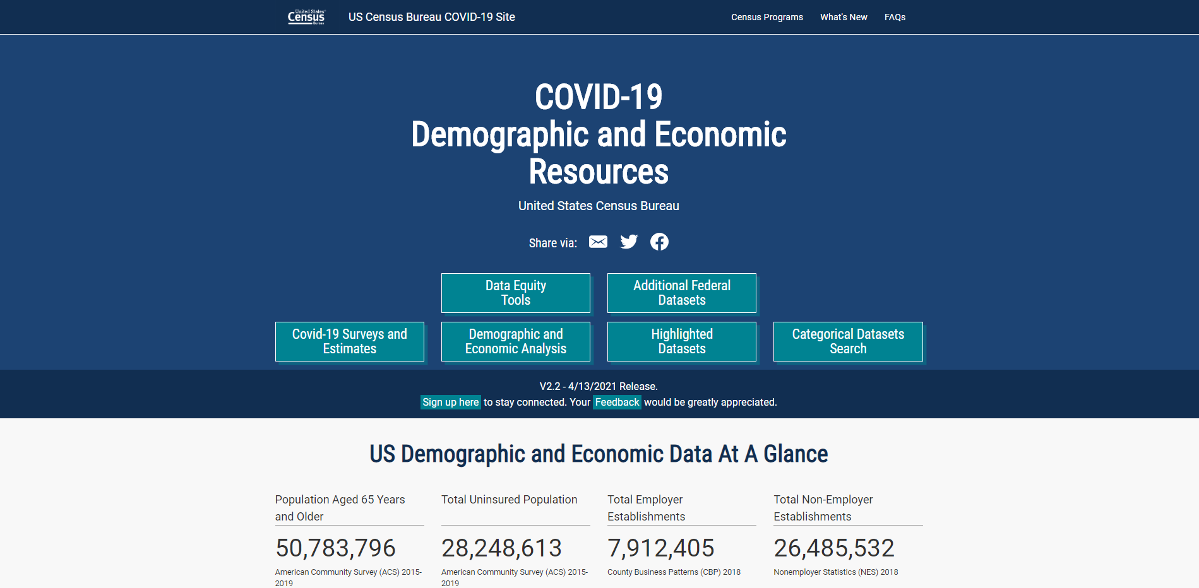The width and height of the screenshot is (1199, 588).
Task: Open Demographic and Economic Analysis button
Action: [x=516, y=341]
